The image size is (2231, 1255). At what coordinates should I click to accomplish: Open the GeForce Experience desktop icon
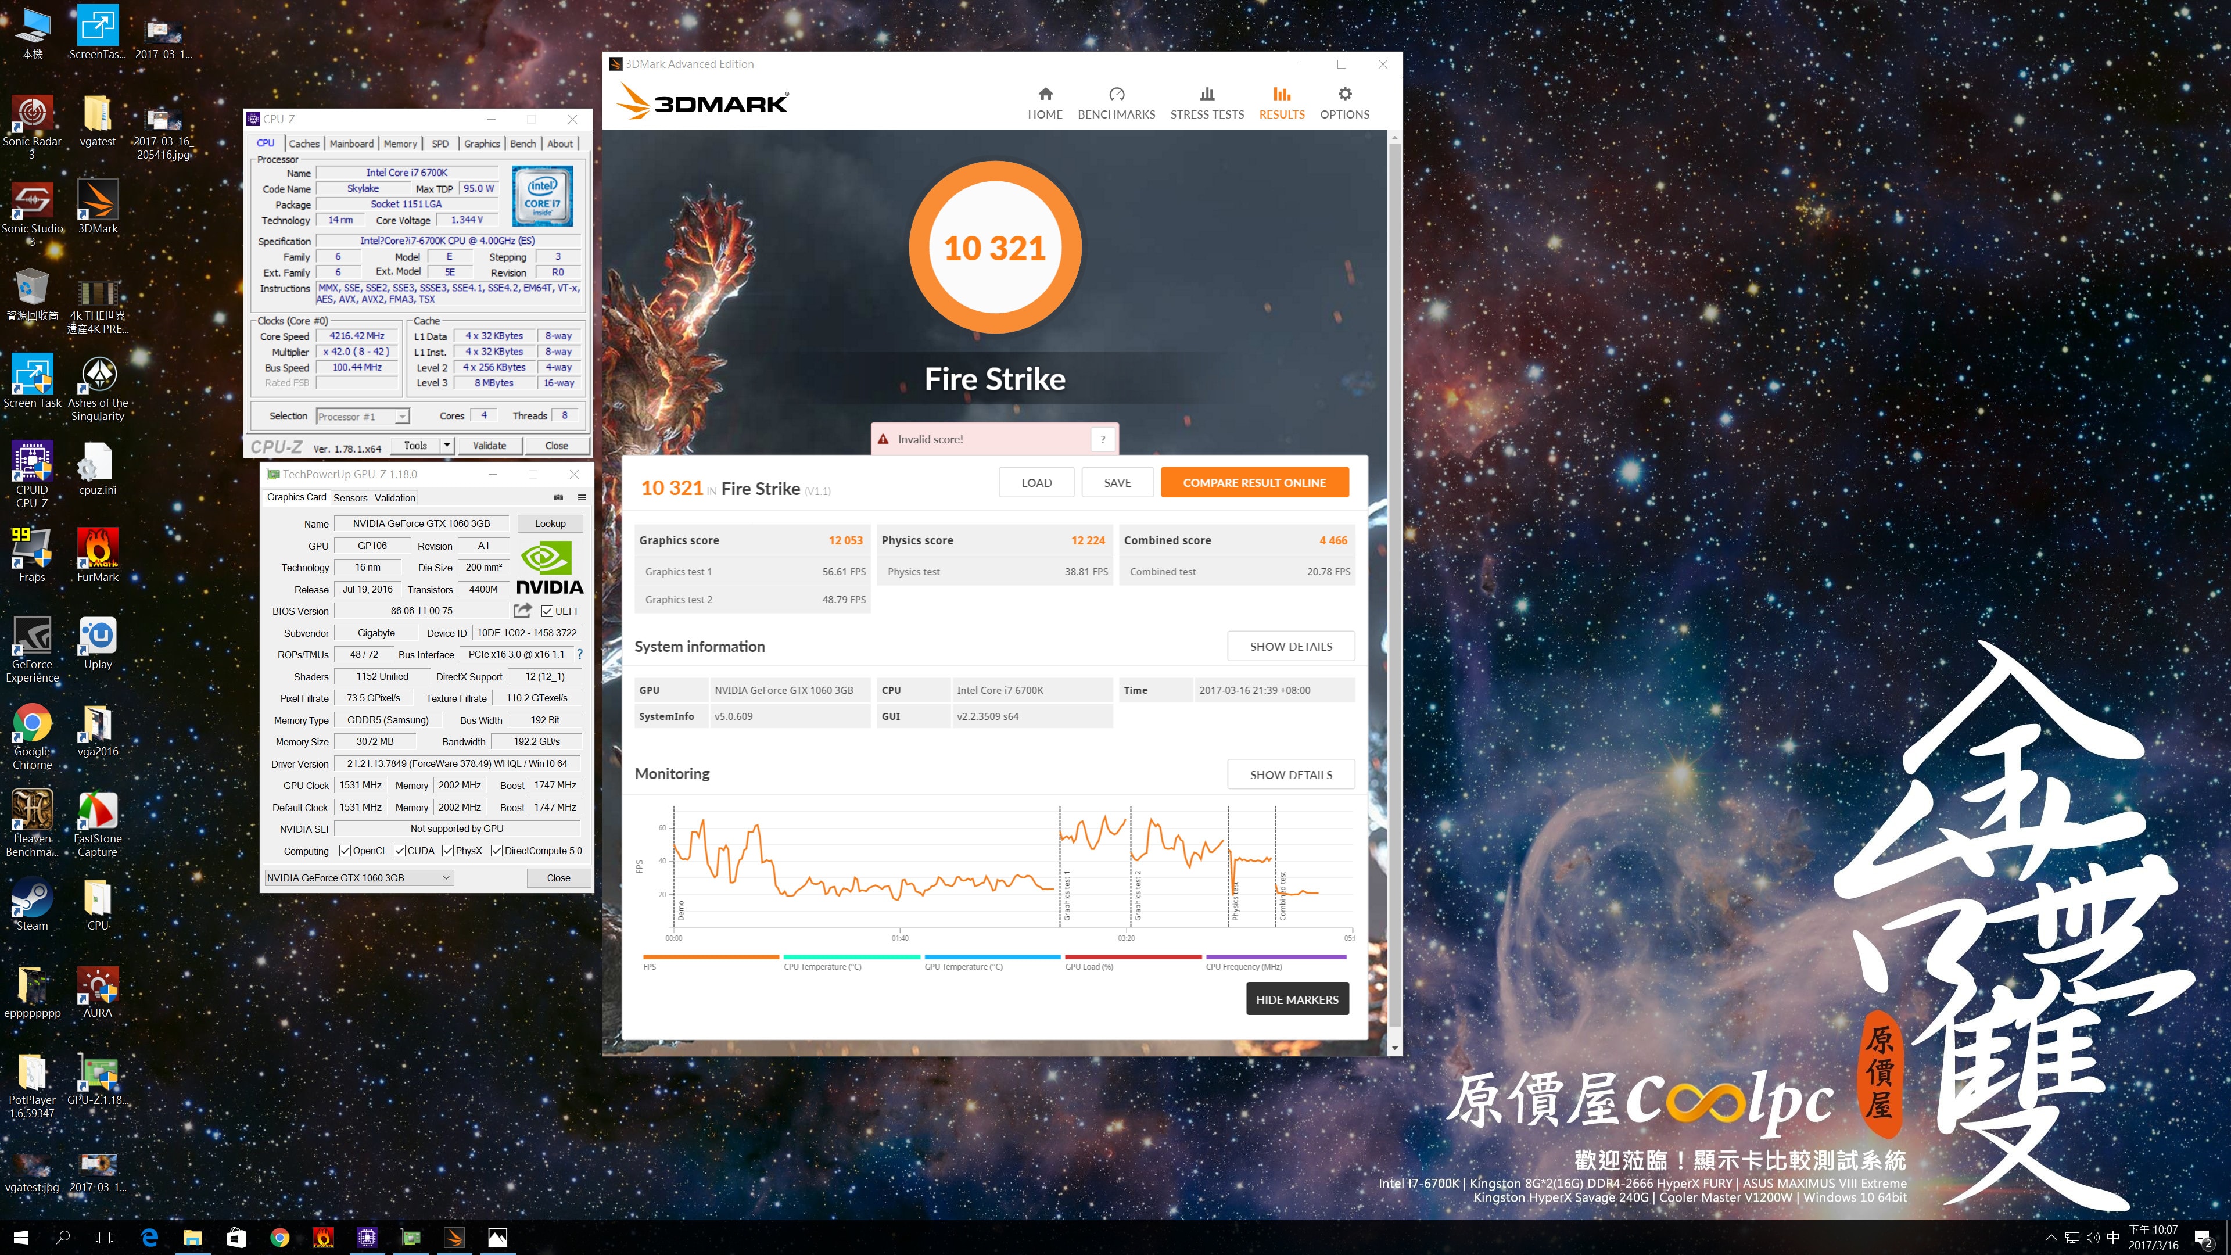(32, 649)
